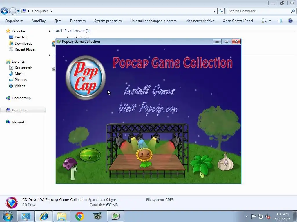This screenshot has height=222, width=297.
Task: Show hidden tray icons
Action: click(x=247, y=217)
